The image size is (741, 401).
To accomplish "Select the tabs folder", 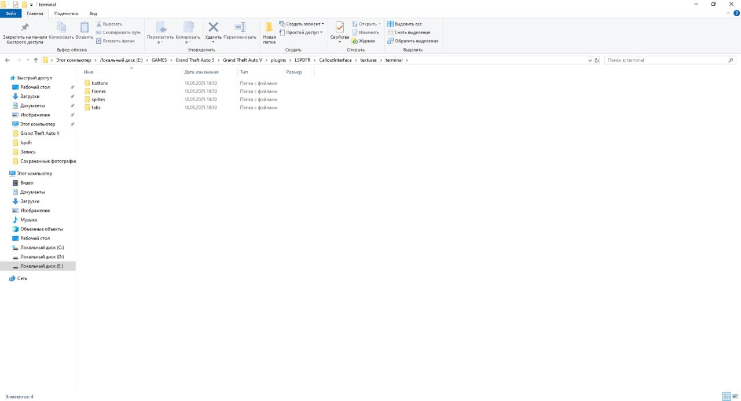I will click(x=96, y=108).
